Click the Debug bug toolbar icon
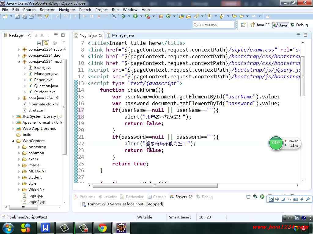This screenshot has width=313, height=234. (123, 16)
